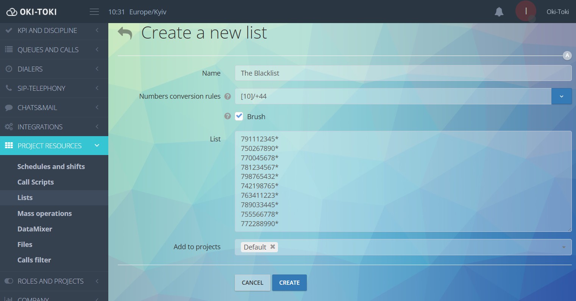Screen dimensions: 576x301
Task: Cancel the list creation
Action: coord(252,282)
